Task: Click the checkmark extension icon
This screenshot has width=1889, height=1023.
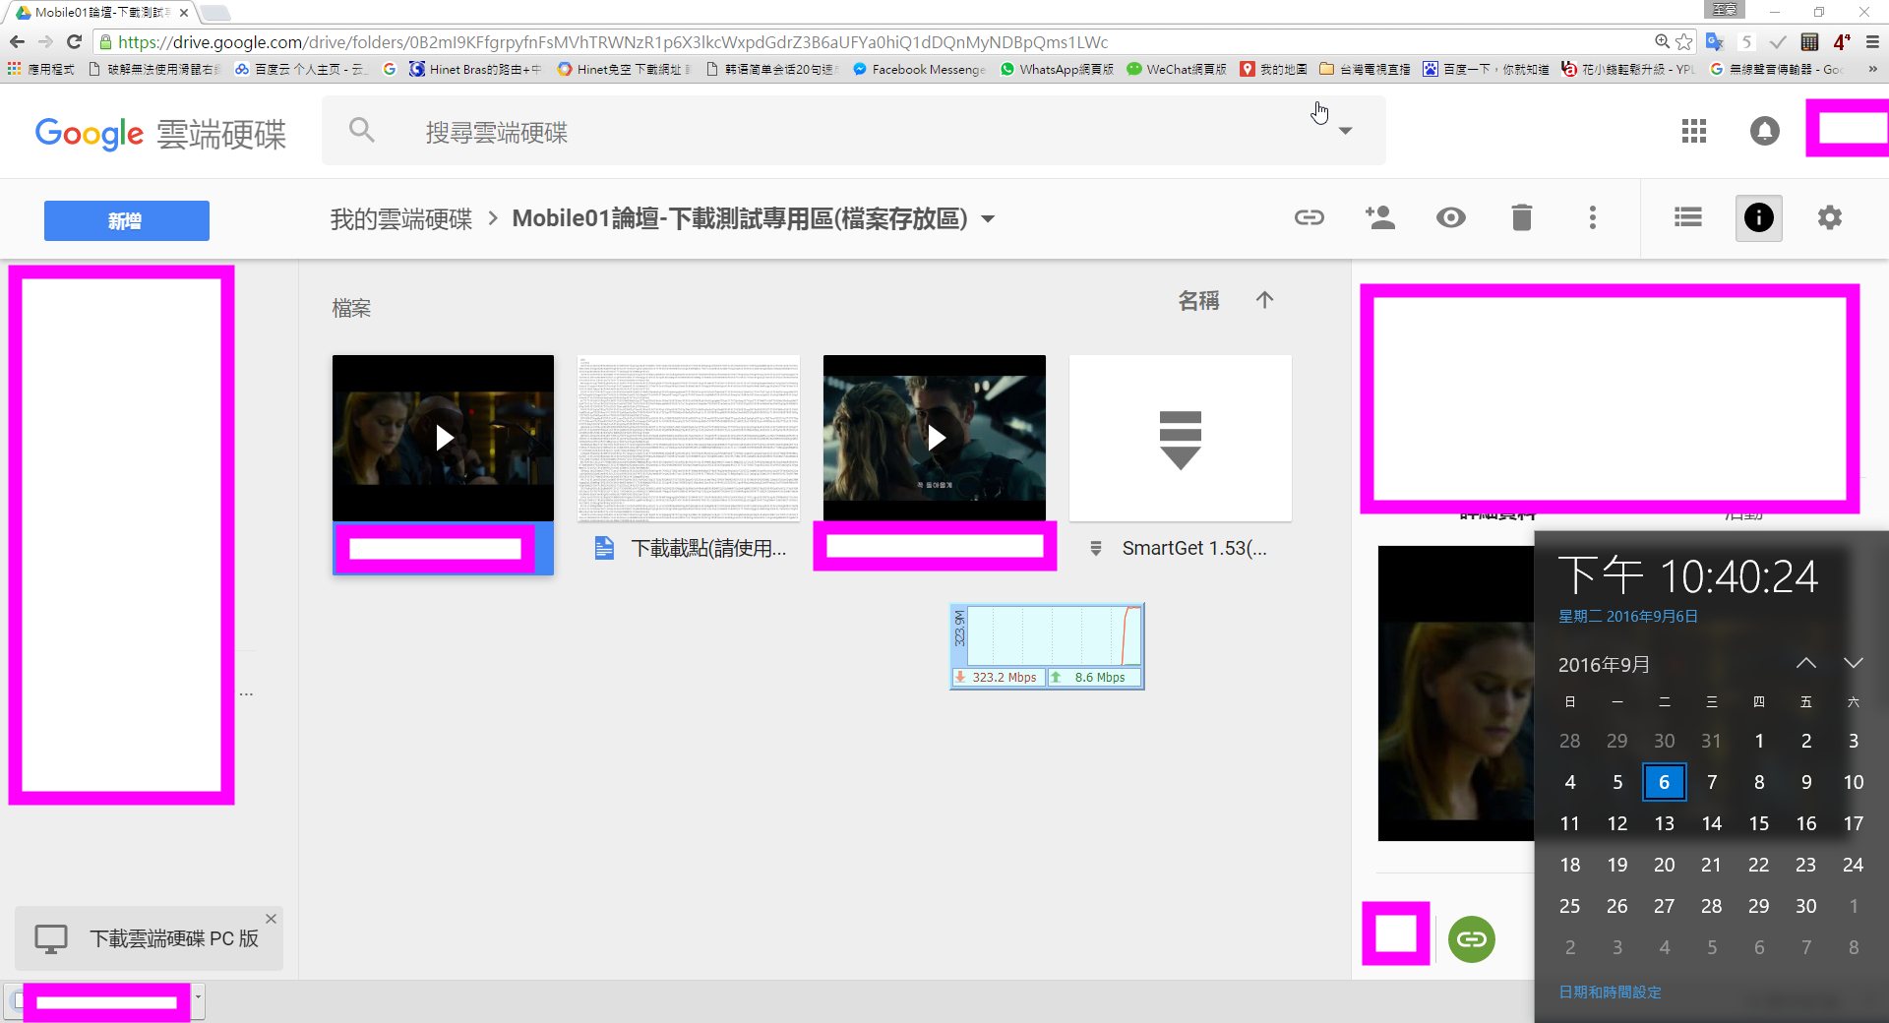Action: [1778, 41]
